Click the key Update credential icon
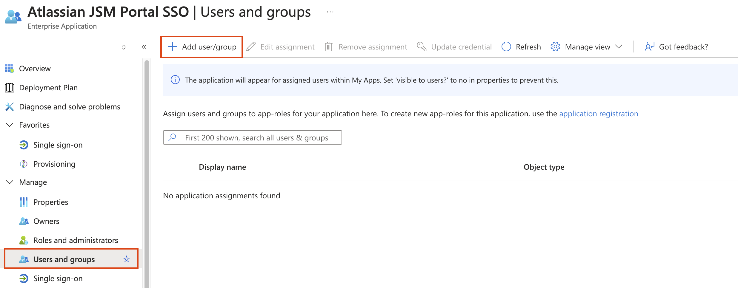Viewport: 738px width, 288px height. tap(422, 47)
